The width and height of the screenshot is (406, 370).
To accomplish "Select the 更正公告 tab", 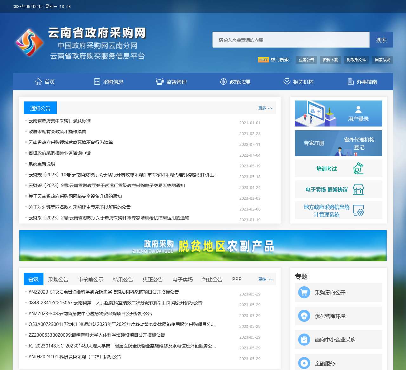I will tap(153, 279).
